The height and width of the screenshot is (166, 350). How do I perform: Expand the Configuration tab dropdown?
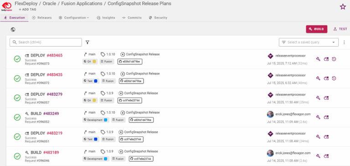(74, 18)
